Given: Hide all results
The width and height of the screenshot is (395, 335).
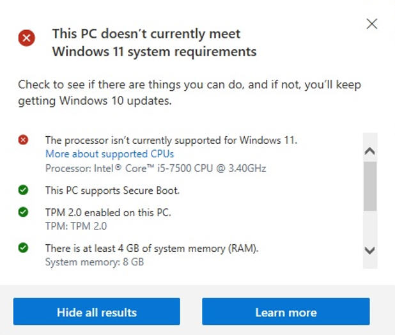Looking at the screenshot, I should click(x=97, y=312).
